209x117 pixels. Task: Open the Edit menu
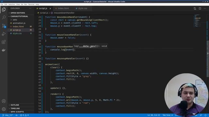[x=6, y=4]
